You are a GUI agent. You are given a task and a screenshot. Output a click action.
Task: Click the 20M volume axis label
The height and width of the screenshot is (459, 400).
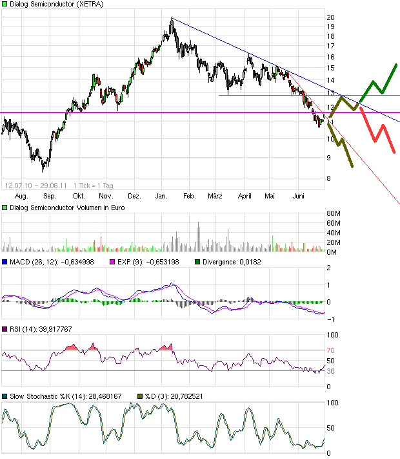(334, 242)
